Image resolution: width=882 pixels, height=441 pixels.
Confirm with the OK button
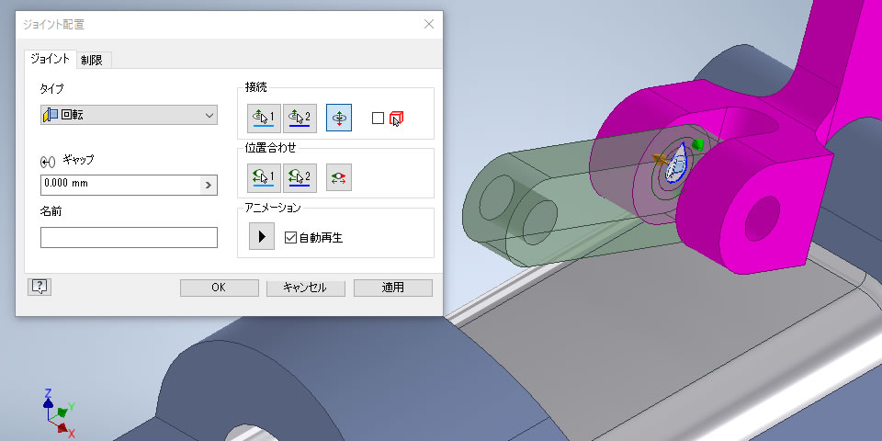[x=219, y=288]
